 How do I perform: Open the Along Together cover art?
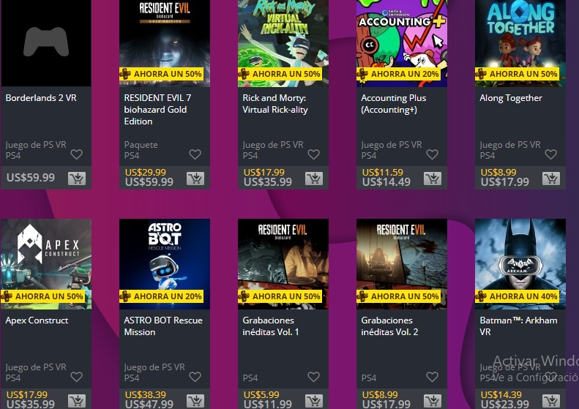(x=520, y=43)
